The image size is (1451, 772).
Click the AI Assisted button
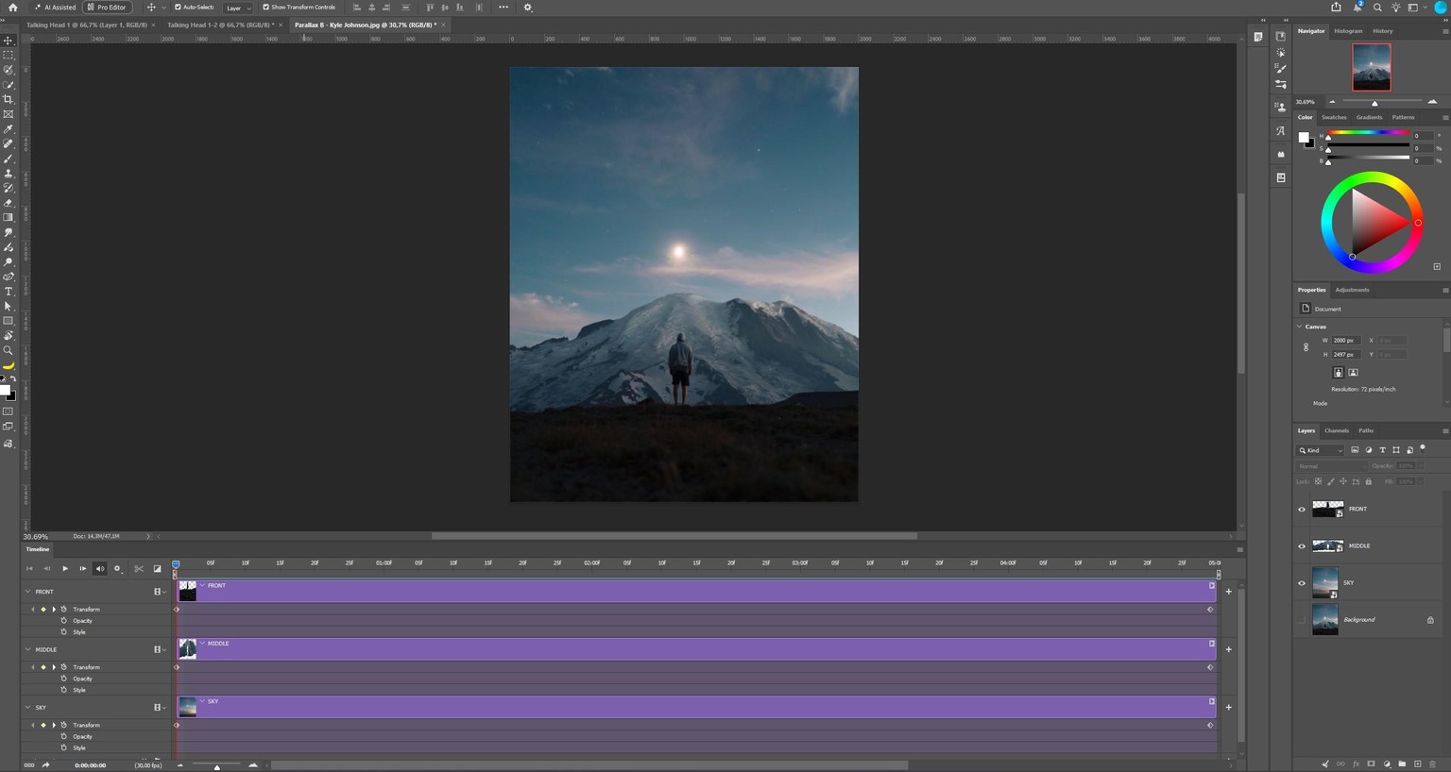pyautogui.click(x=57, y=8)
